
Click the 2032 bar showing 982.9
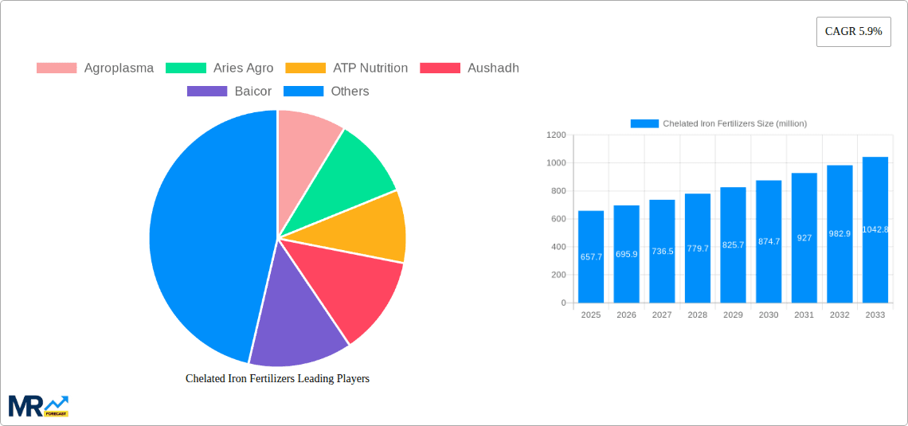point(840,234)
